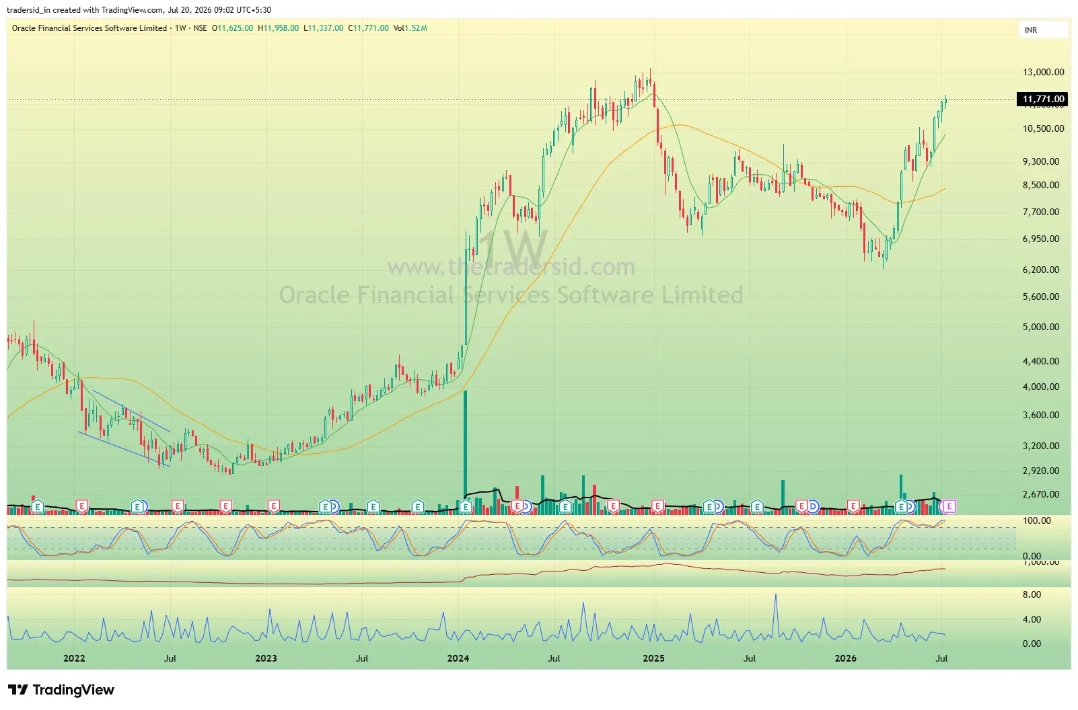Select the green July 2024 earnings marker

[565, 506]
